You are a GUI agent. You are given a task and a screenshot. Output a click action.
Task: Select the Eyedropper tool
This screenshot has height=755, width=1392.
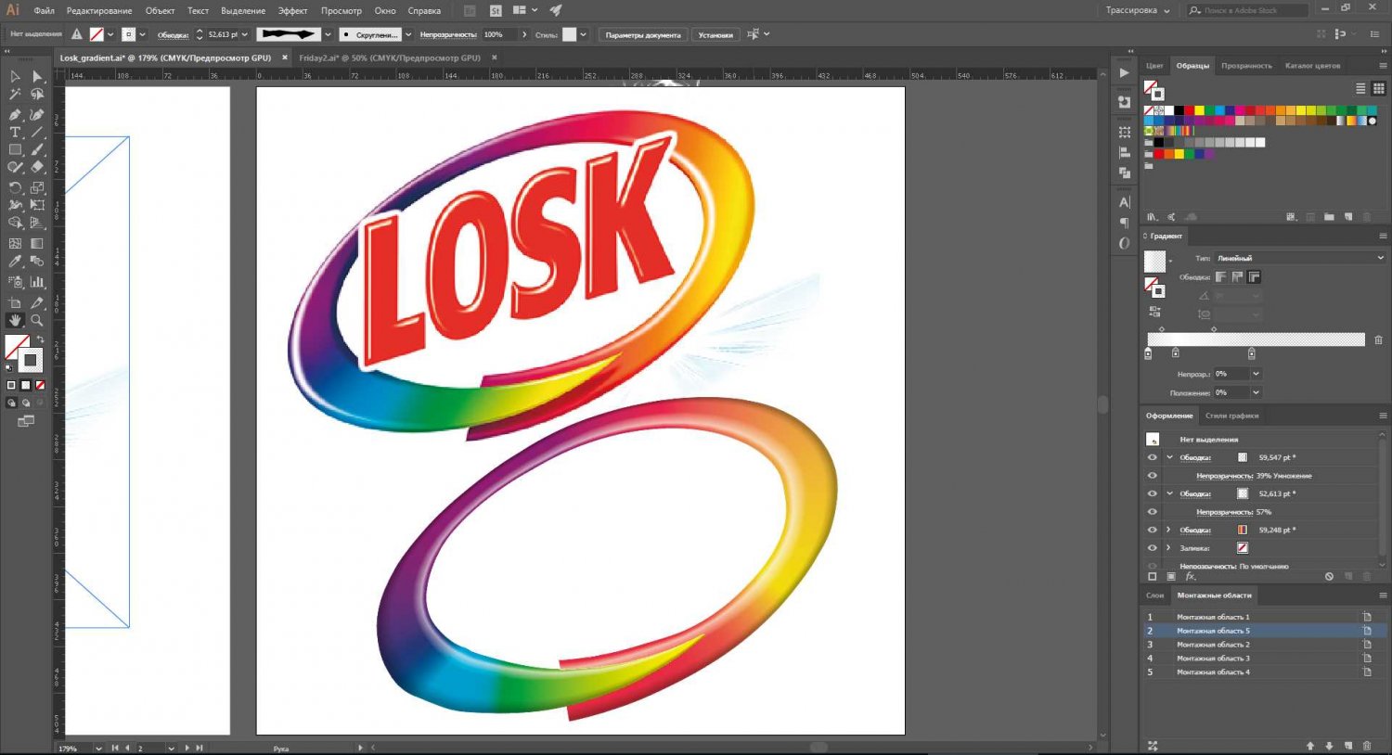[15, 262]
